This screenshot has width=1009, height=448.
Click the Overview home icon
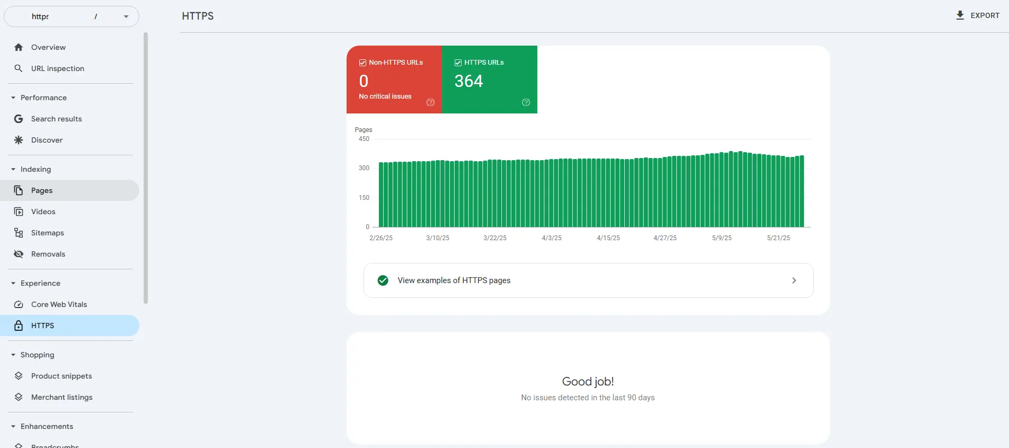(x=19, y=47)
